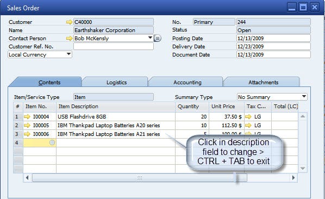Open contact details icon beside Bob McKensly

pyautogui.click(x=158, y=38)
